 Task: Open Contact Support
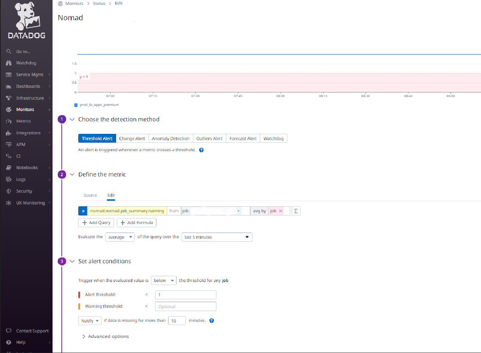tap(32, 331)
